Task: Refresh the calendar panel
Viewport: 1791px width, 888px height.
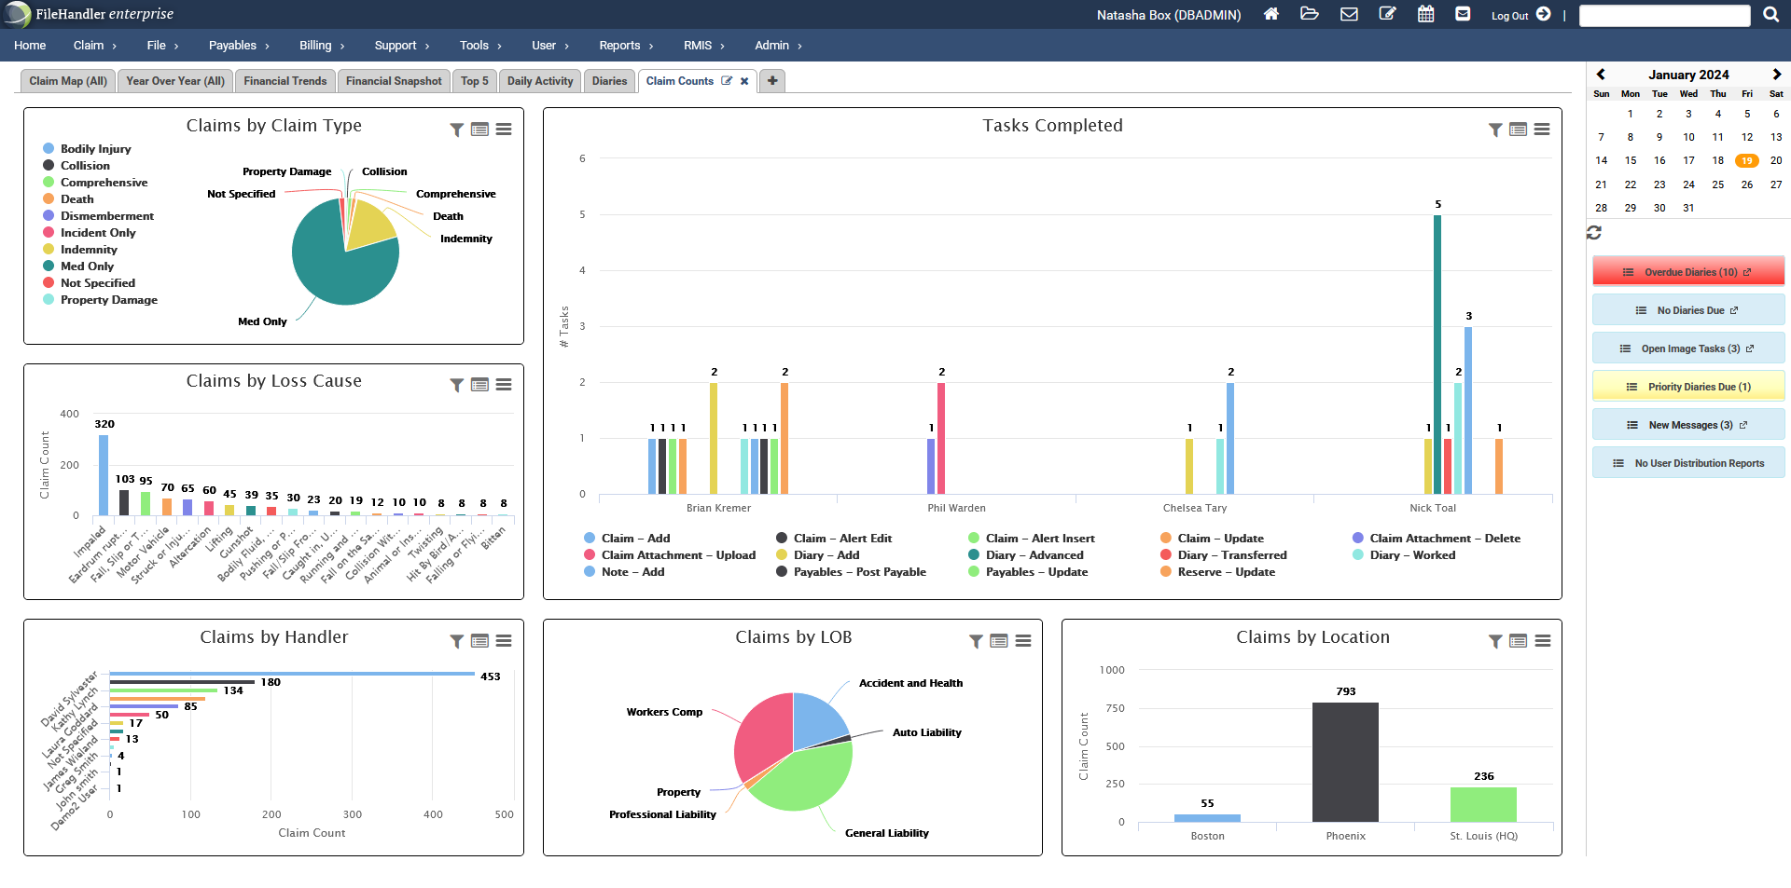Action: (1595, 233)
